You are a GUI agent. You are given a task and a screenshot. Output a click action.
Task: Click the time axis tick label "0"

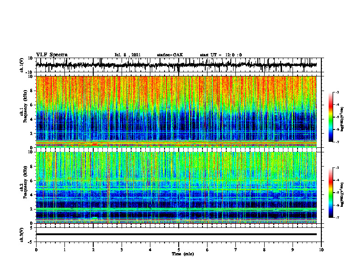tap(36, 250)
